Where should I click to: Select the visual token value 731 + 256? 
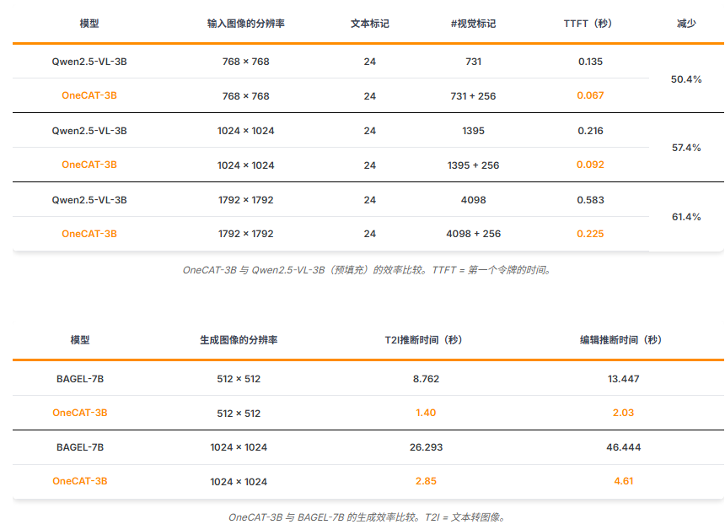(x=473, y=96)
